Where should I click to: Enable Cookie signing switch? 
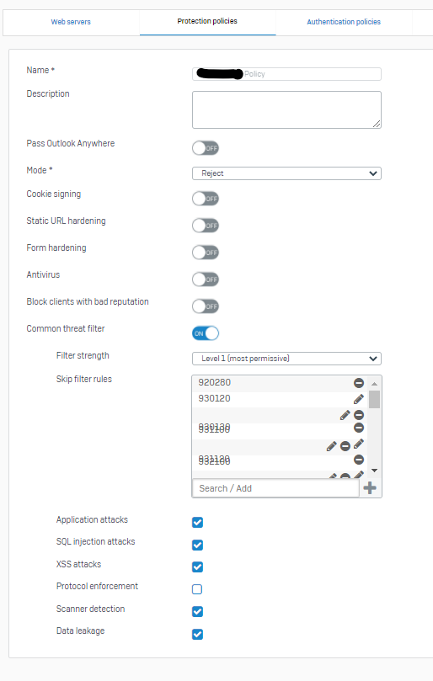coord(206,199)
